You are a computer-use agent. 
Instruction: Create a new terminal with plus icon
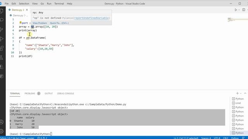click(x=237, y=93)
